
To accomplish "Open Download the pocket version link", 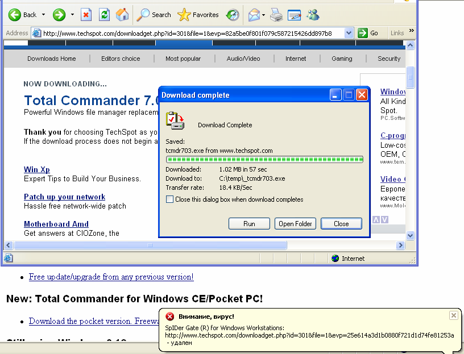I will 94,321.
